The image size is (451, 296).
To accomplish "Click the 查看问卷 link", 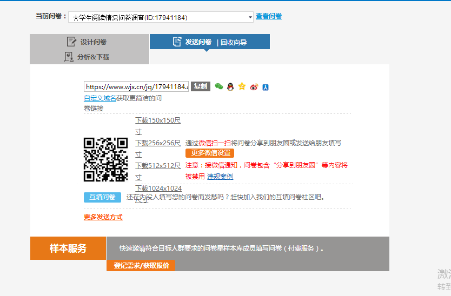I will coord(269,16).
